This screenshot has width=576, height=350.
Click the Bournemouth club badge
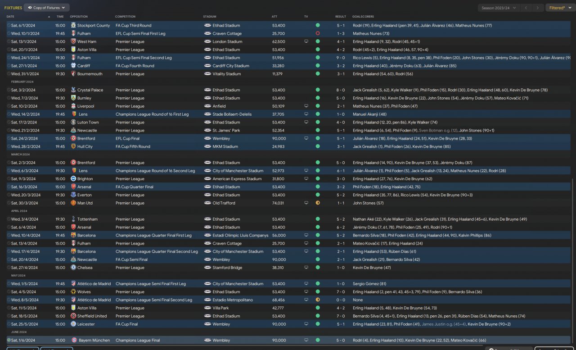pos(73,74)
